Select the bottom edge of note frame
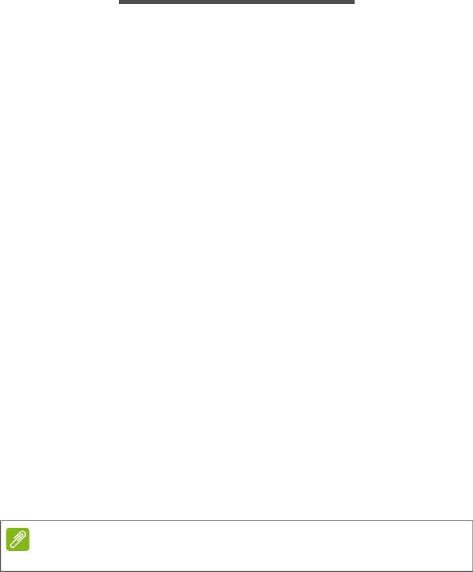The height and width of the screenshot is (572, 473). click(237, 571)
